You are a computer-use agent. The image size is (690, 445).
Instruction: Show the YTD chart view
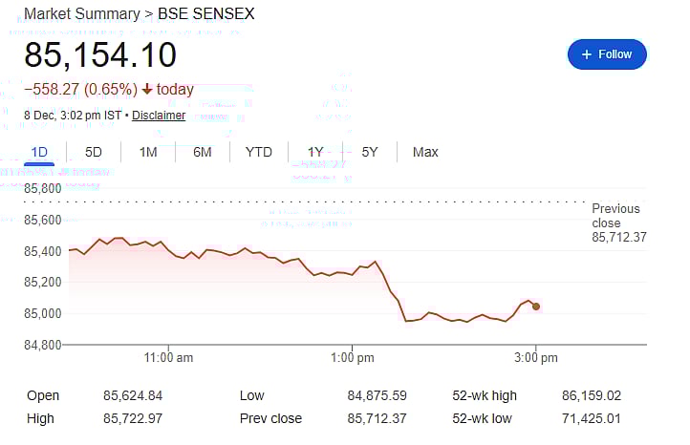click(258, 152)
